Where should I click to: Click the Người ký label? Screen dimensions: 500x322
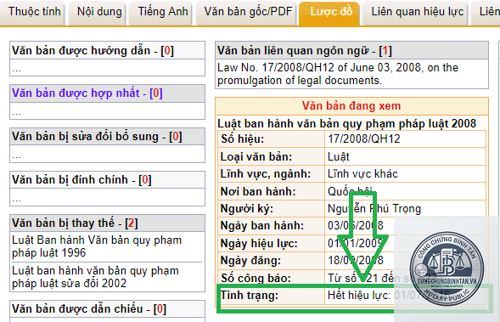pos(247,209)
